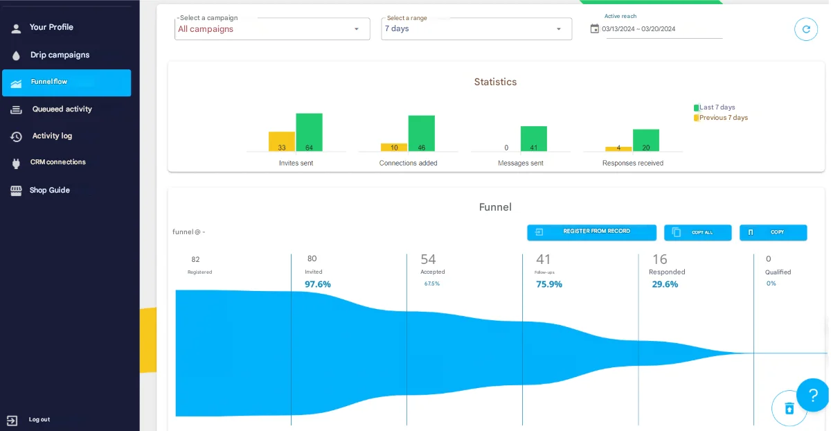Click Register From Record button

pyautogui.click(x=591, y=232)
